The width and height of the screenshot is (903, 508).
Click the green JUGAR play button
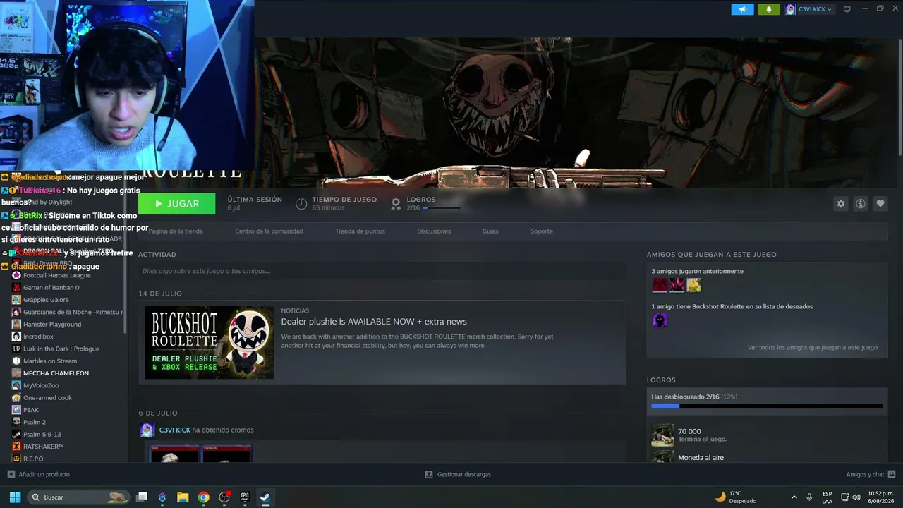[x=176, y=204]
